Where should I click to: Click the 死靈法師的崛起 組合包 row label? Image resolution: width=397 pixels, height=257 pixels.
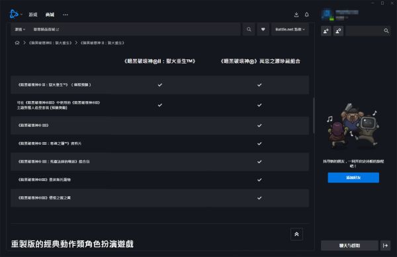point(54,161)
